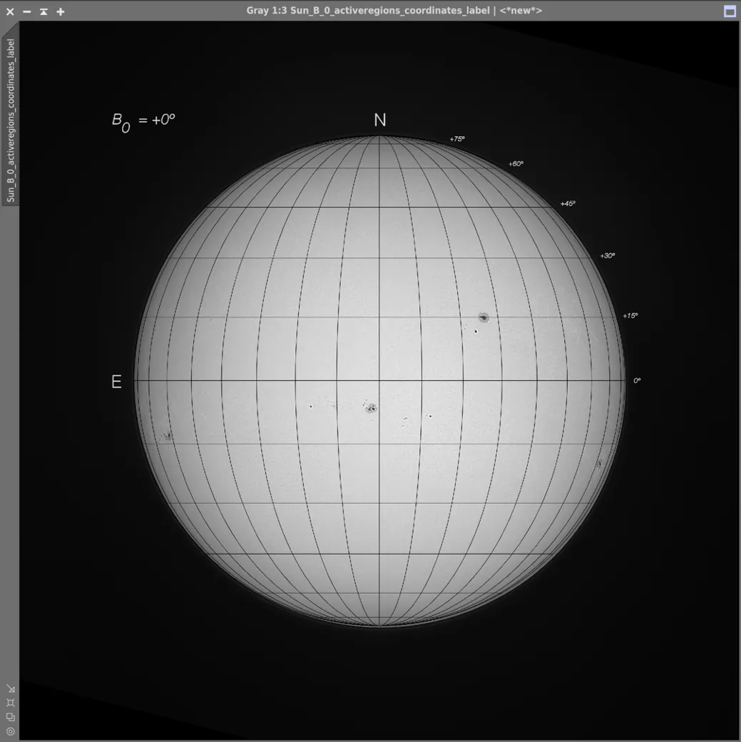The image size is (741, 742).
Task: Click the overlapping squares icon at bottom-left
Action: (11, 717)
